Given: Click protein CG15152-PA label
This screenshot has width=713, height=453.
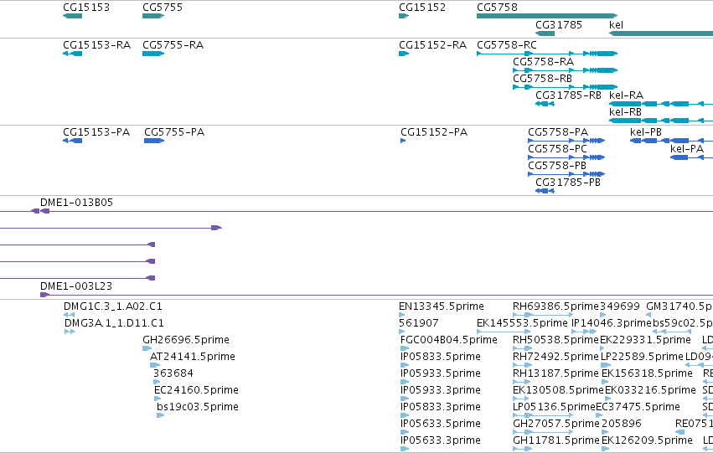Looking at the screenshot, I should (x=434, y=132).
